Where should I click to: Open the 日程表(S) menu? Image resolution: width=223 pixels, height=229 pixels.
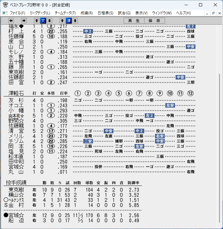105,13
